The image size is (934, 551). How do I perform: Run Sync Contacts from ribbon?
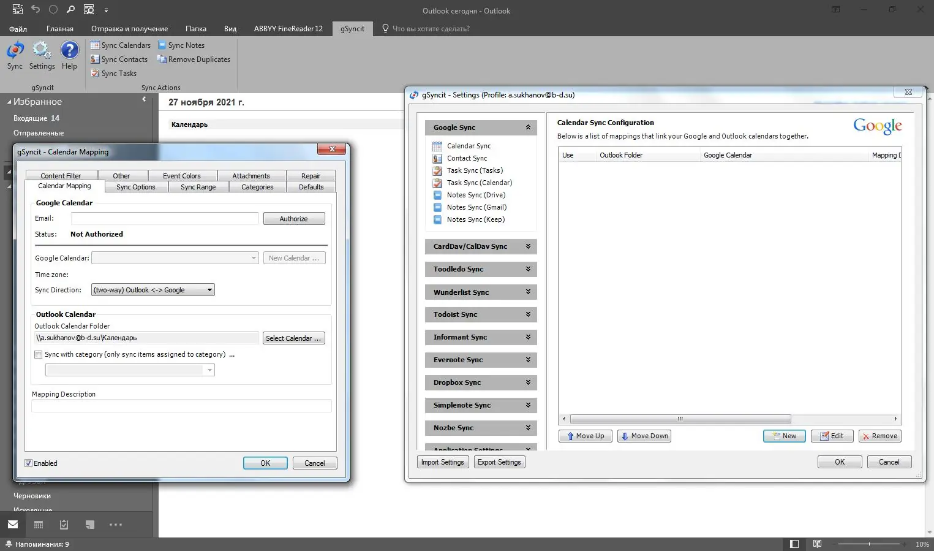click(119, 59)
